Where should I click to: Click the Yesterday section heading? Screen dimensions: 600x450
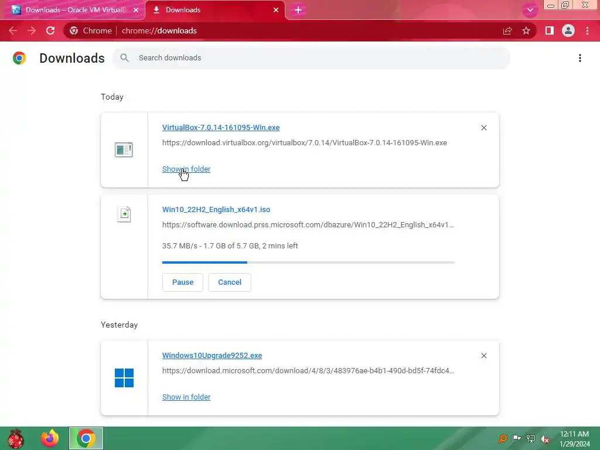[x=120, y=325]
